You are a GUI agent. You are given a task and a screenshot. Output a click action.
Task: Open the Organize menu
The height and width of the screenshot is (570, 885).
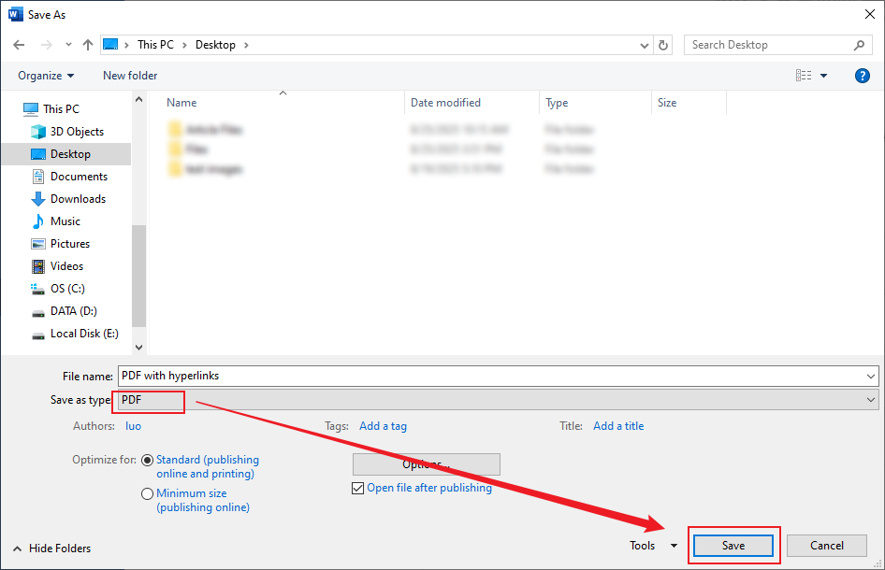click(42, 75)
